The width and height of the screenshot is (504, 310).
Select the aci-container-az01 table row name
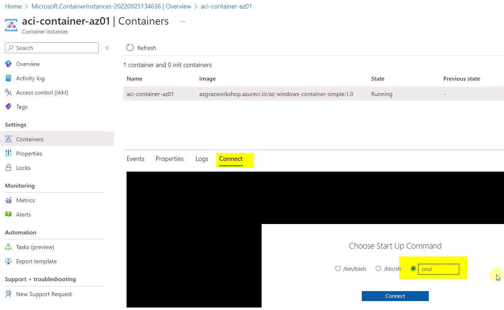pos(150,94)
